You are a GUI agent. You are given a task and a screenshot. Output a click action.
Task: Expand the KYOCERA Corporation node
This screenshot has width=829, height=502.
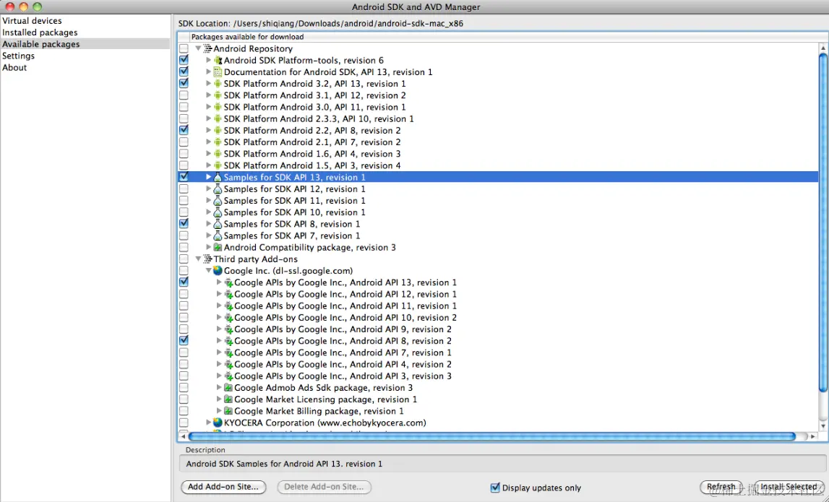point(209,423)
